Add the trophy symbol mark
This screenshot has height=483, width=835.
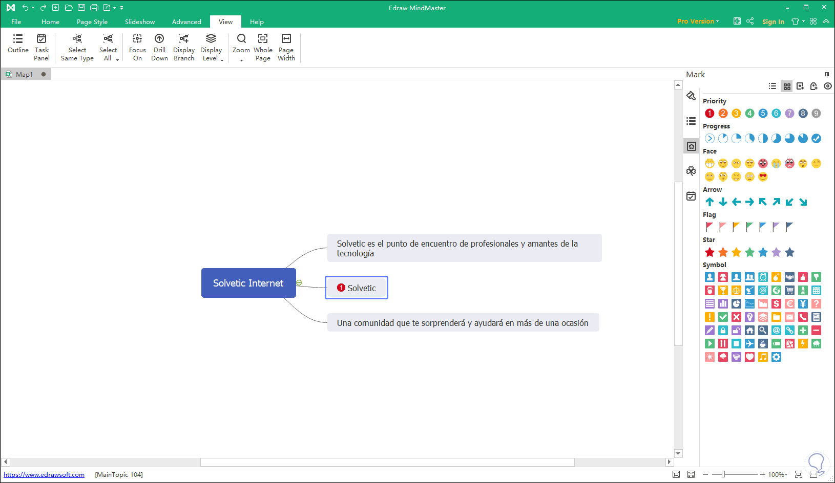[x=723, y=291]
